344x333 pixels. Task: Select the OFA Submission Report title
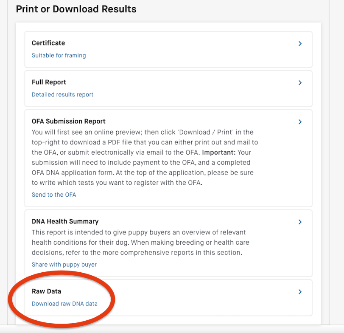click(x=69, y=121)
